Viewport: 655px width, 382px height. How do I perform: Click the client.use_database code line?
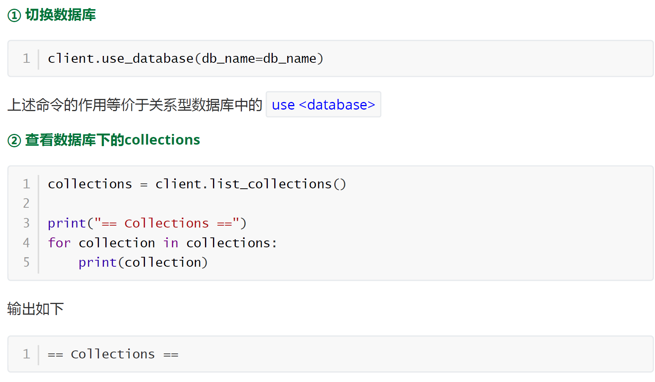(x=186, y=59)
